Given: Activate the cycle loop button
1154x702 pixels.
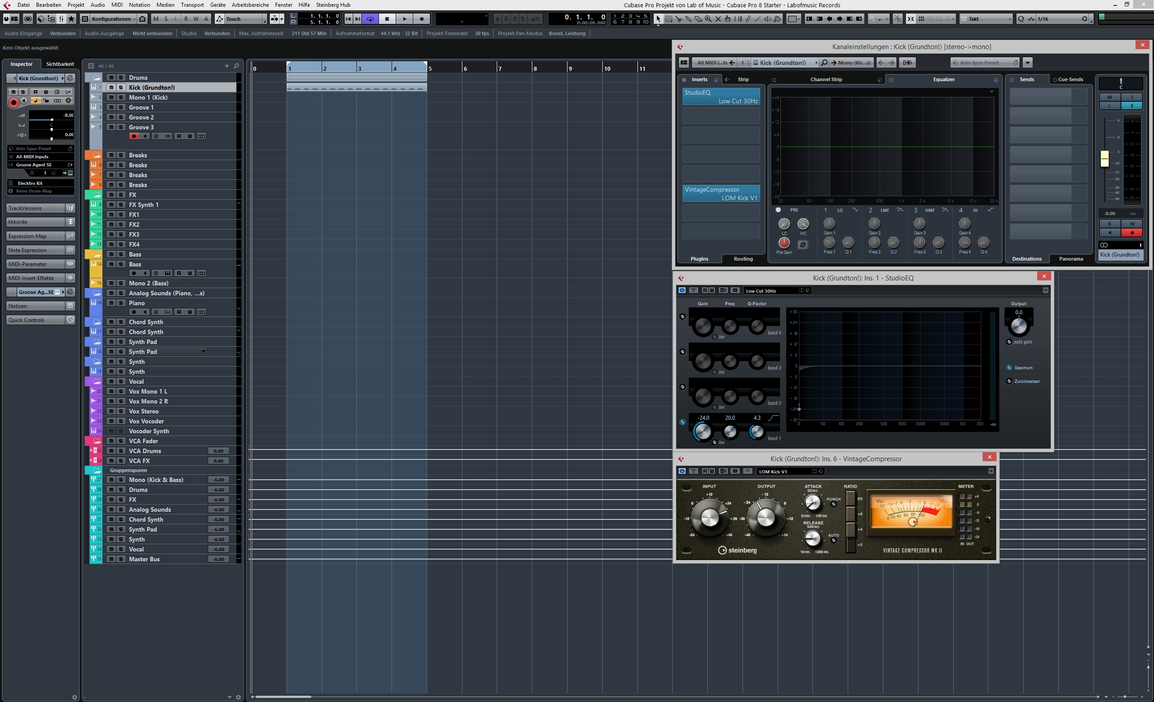Looking at the screenshot, I should (370, 19).
